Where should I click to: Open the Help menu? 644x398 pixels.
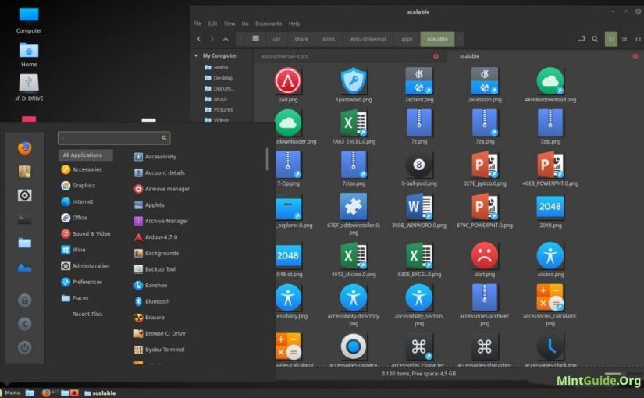click(294, 23)
